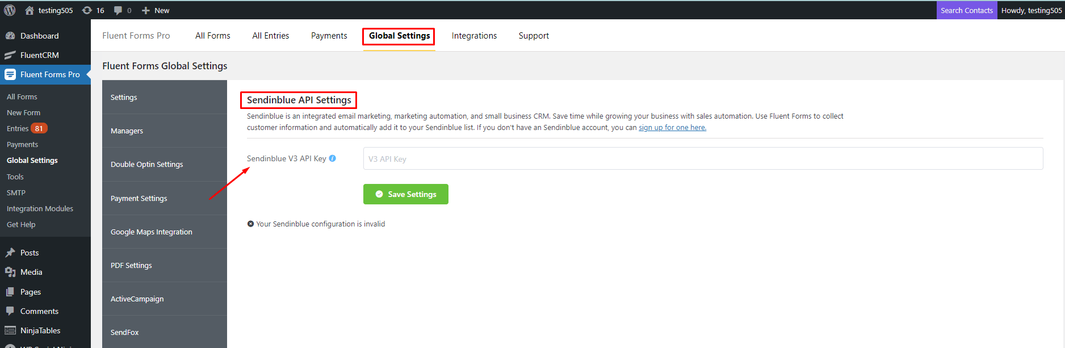This screenshot has width=1065, height=348.
Task: Click the FluentCRM label in the sidebar
Action: pyautogui.click(x=40, y=55)
